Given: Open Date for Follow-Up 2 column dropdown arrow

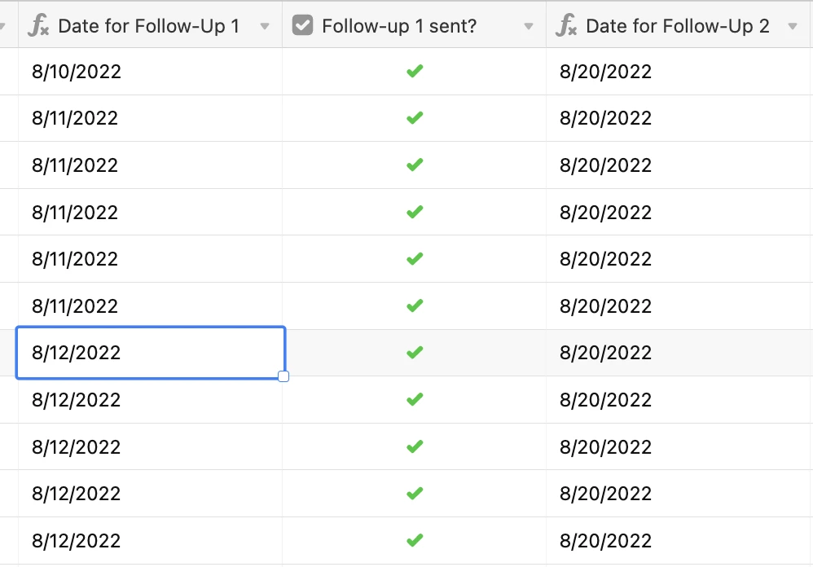Looking at the screenshot, I should click(793, 26).
